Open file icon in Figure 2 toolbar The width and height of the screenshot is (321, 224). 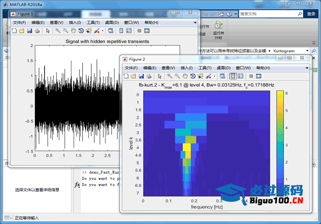(133, 76)
